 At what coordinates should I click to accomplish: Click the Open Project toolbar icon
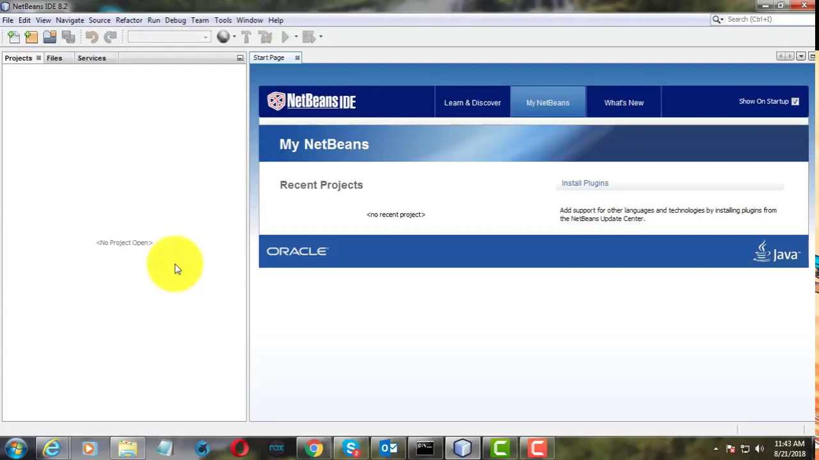tap(49, 37)
